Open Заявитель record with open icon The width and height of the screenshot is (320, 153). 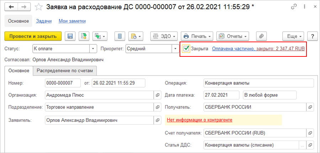(158, 120)
